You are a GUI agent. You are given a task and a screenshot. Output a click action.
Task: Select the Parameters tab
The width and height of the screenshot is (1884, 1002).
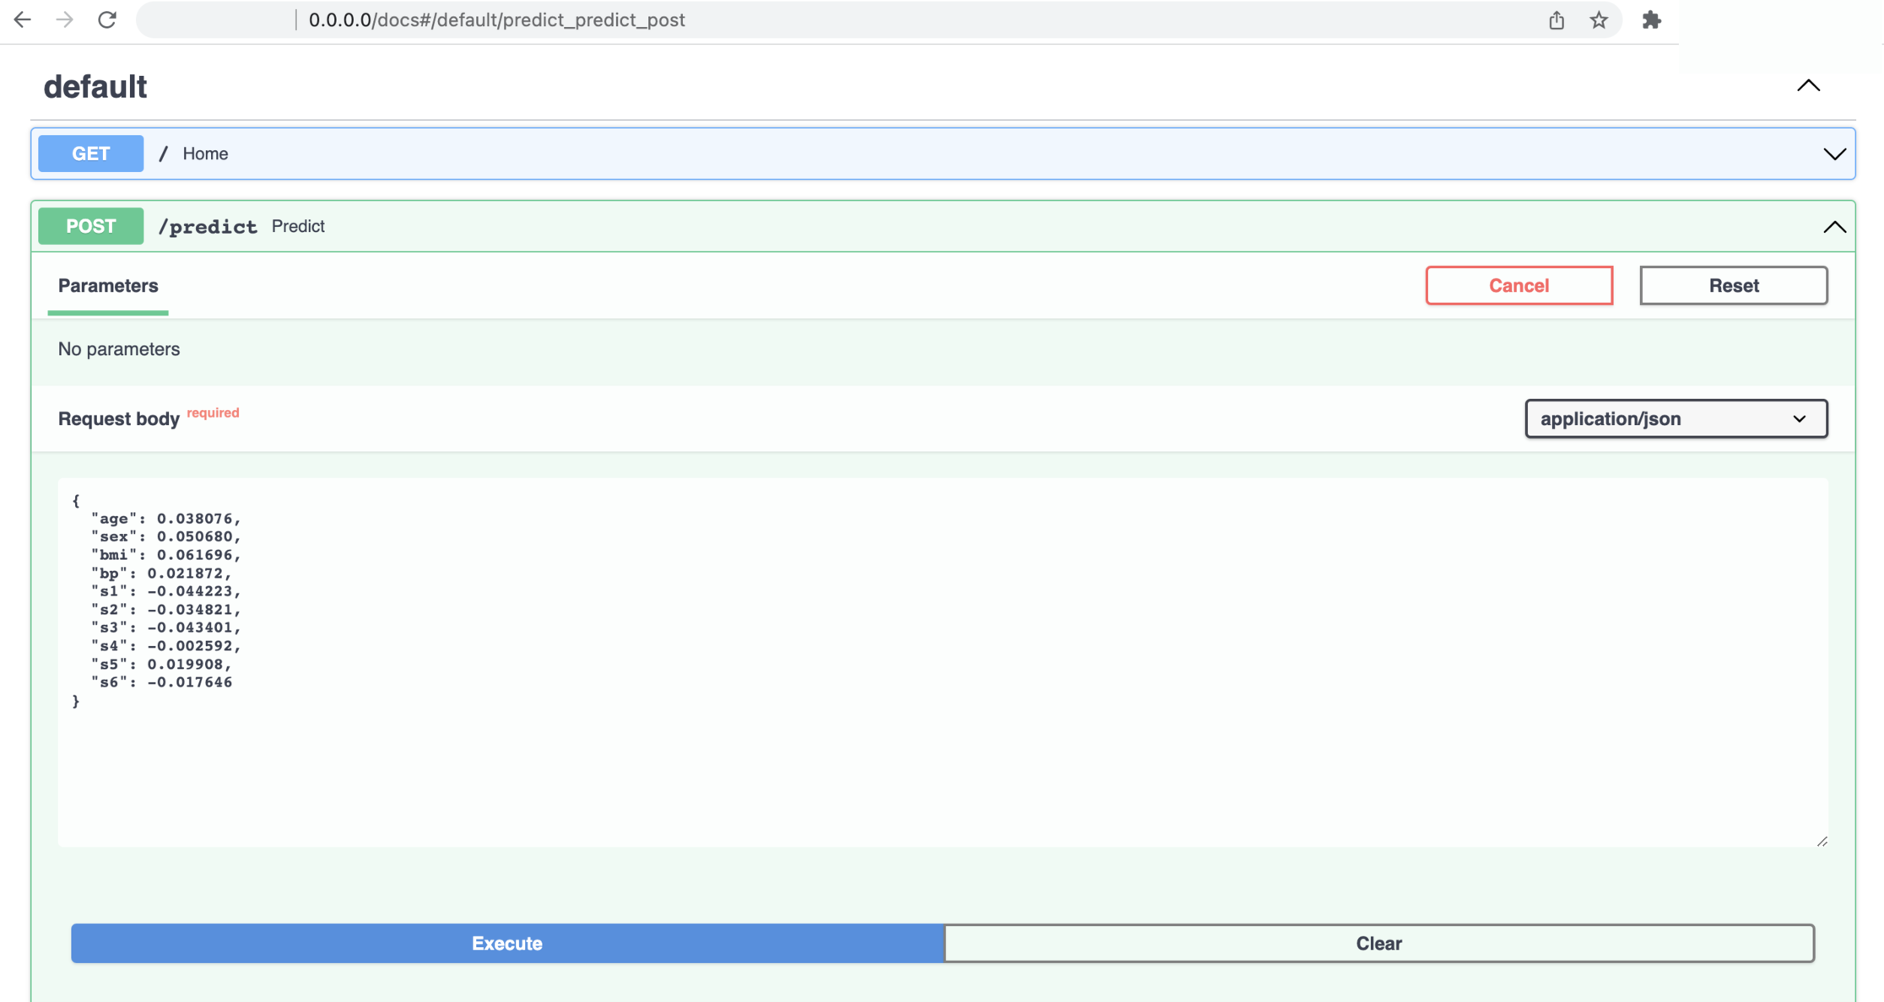pyautogui.click(x=108, y=286)
